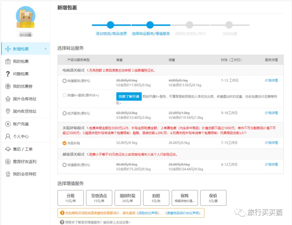This screenshot has width=292, height=225.
Task: Open 我的优惠券 coupon section
Action: pyautogui.click(x=20, y=86)
